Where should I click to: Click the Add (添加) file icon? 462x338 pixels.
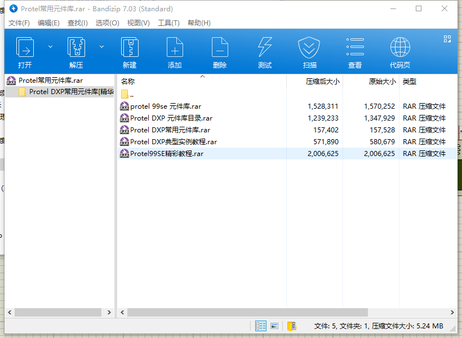tap(175, 47)
